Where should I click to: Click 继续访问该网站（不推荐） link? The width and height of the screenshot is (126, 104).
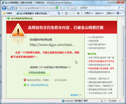(38, 80)
